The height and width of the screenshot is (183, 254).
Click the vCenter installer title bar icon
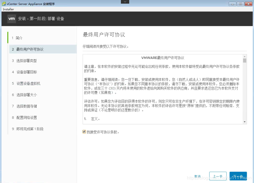tap(4, 4)
